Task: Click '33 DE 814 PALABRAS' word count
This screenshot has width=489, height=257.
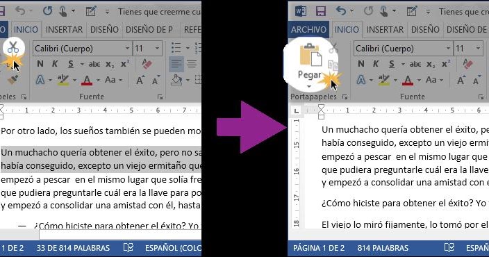Action: 73,248
